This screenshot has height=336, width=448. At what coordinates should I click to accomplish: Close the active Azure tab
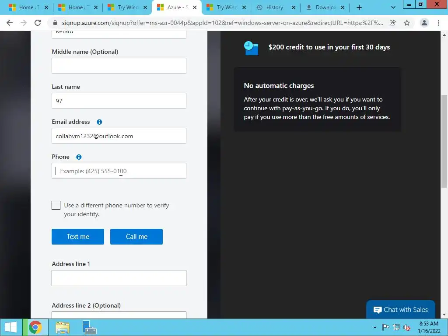195,8
